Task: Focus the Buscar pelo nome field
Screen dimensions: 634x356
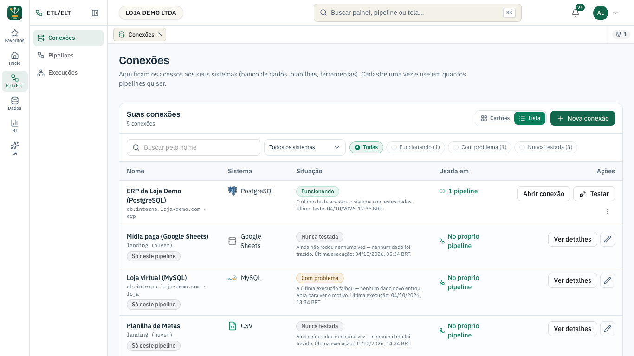Action: (x=194, y=147)
